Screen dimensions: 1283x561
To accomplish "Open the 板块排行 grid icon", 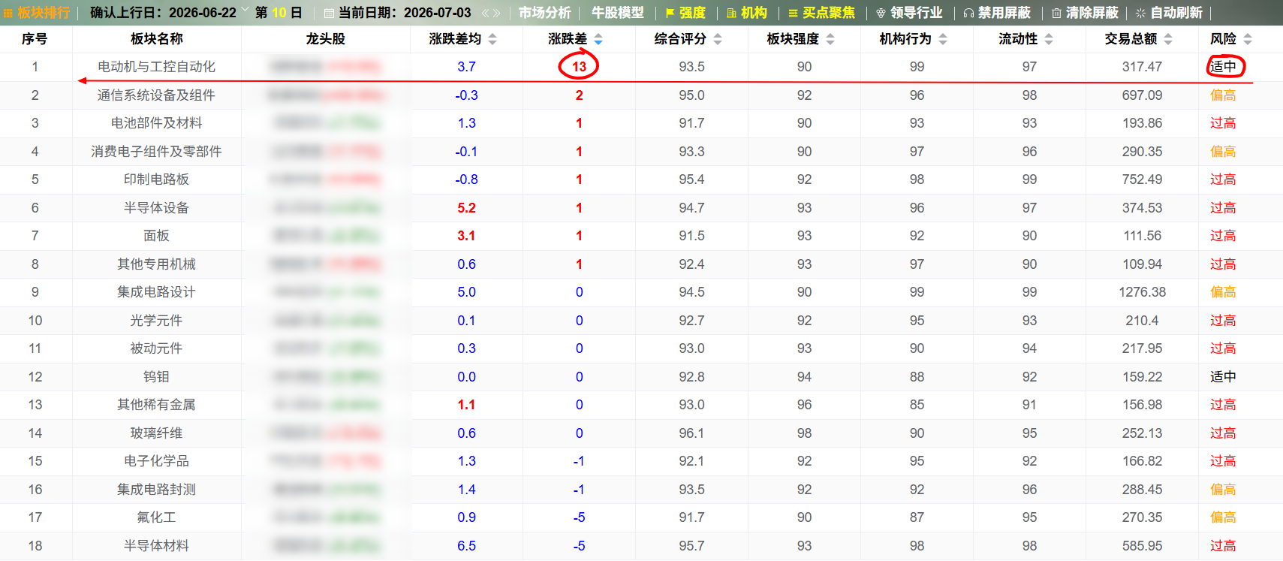I will pos(8,13).
